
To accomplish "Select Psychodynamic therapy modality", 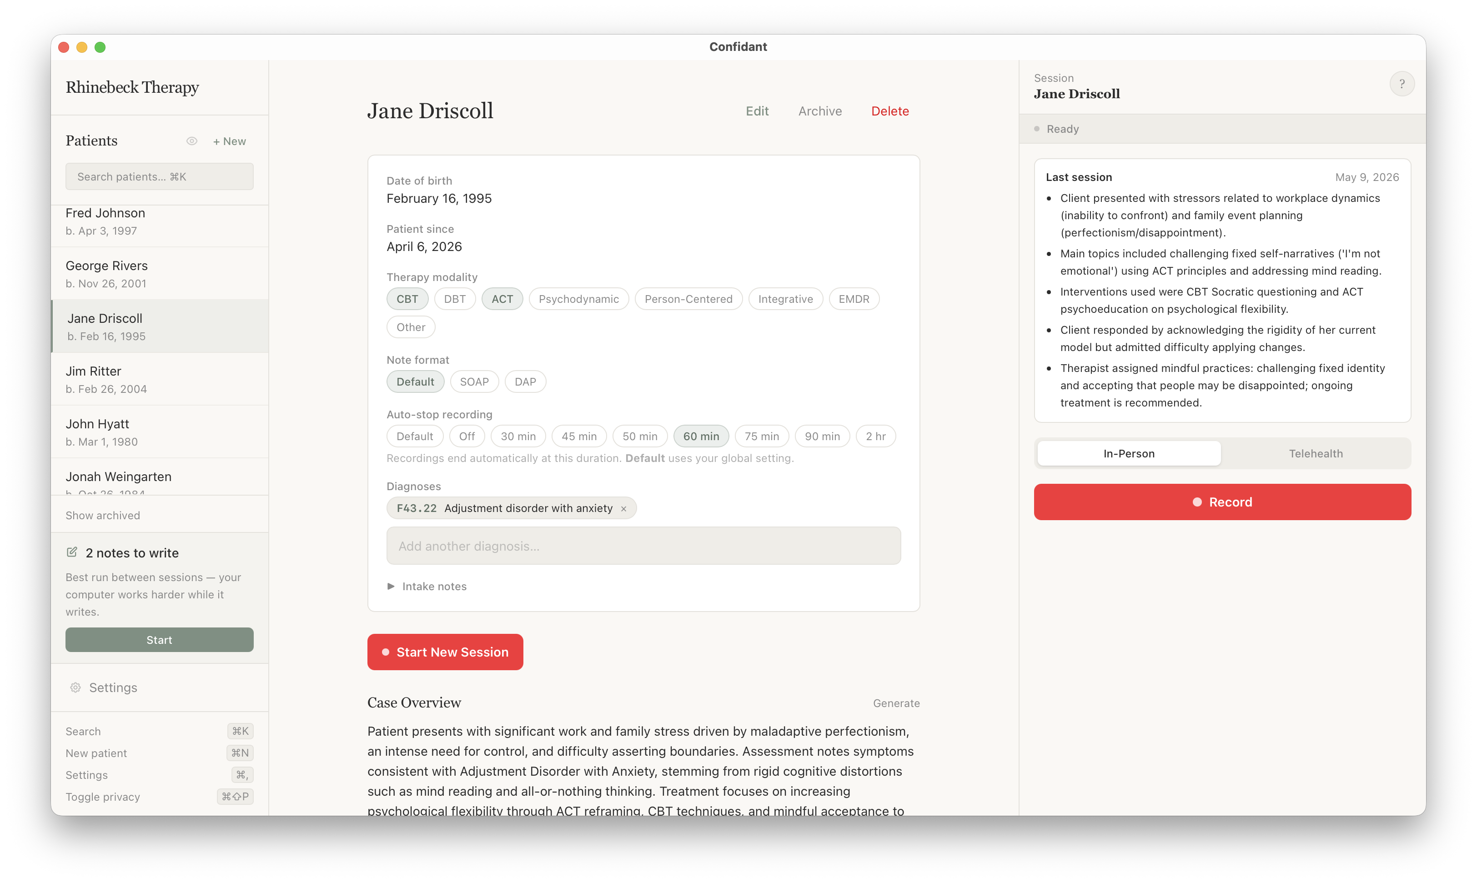I will tap(578, 299).
